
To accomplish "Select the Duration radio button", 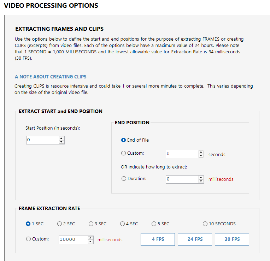I will 123,179.
